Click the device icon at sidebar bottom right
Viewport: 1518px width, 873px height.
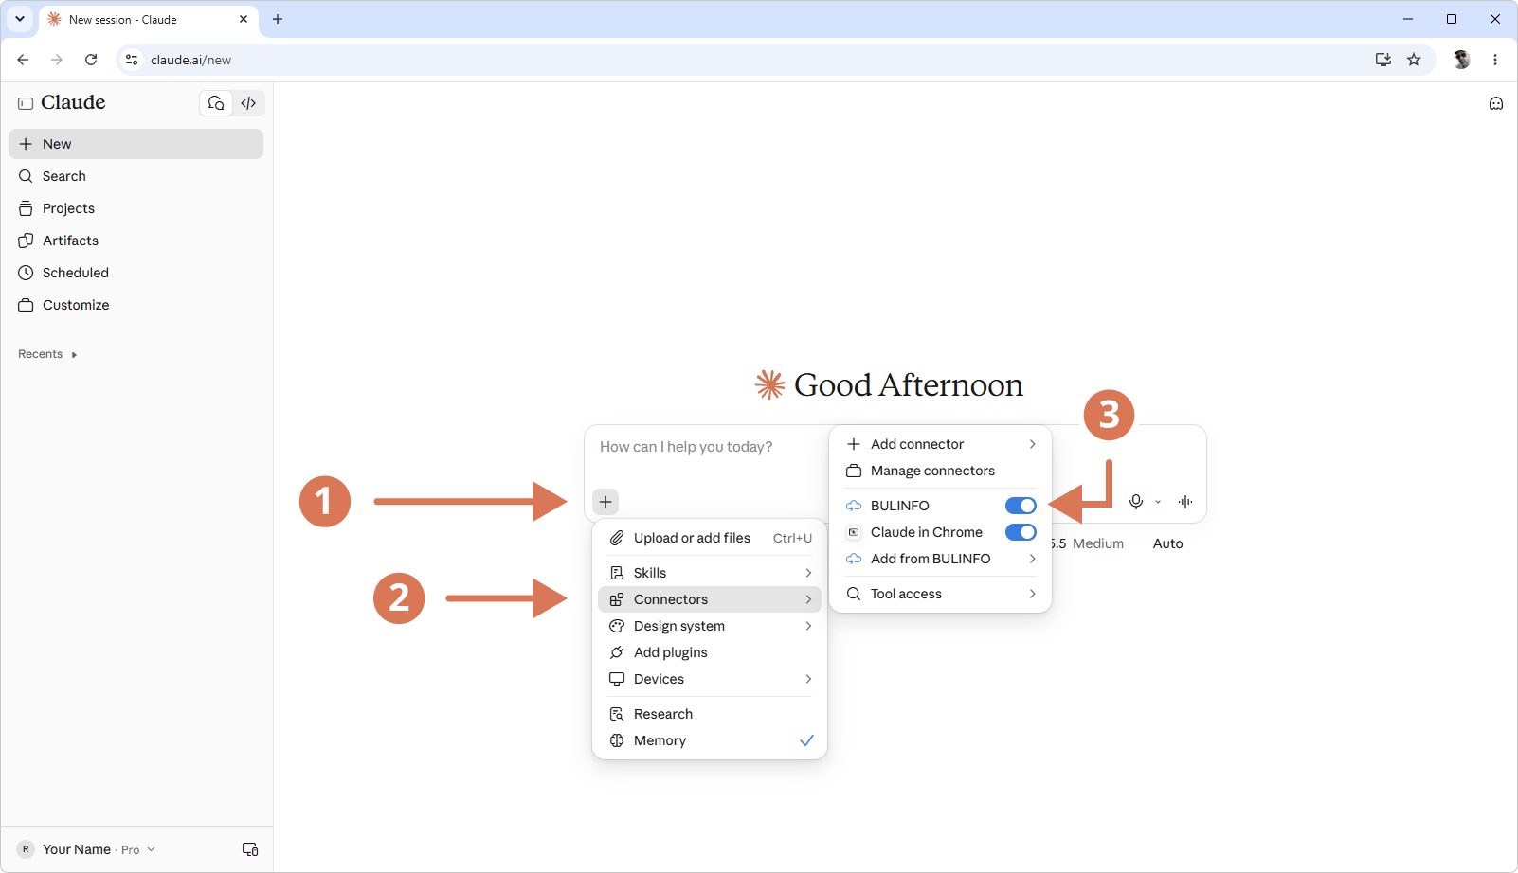pos(250,849)
